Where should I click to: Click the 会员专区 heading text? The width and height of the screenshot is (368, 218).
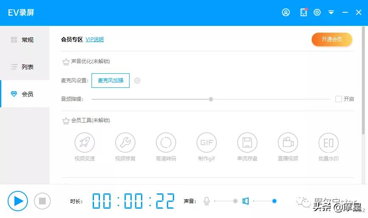click(72, 39)
